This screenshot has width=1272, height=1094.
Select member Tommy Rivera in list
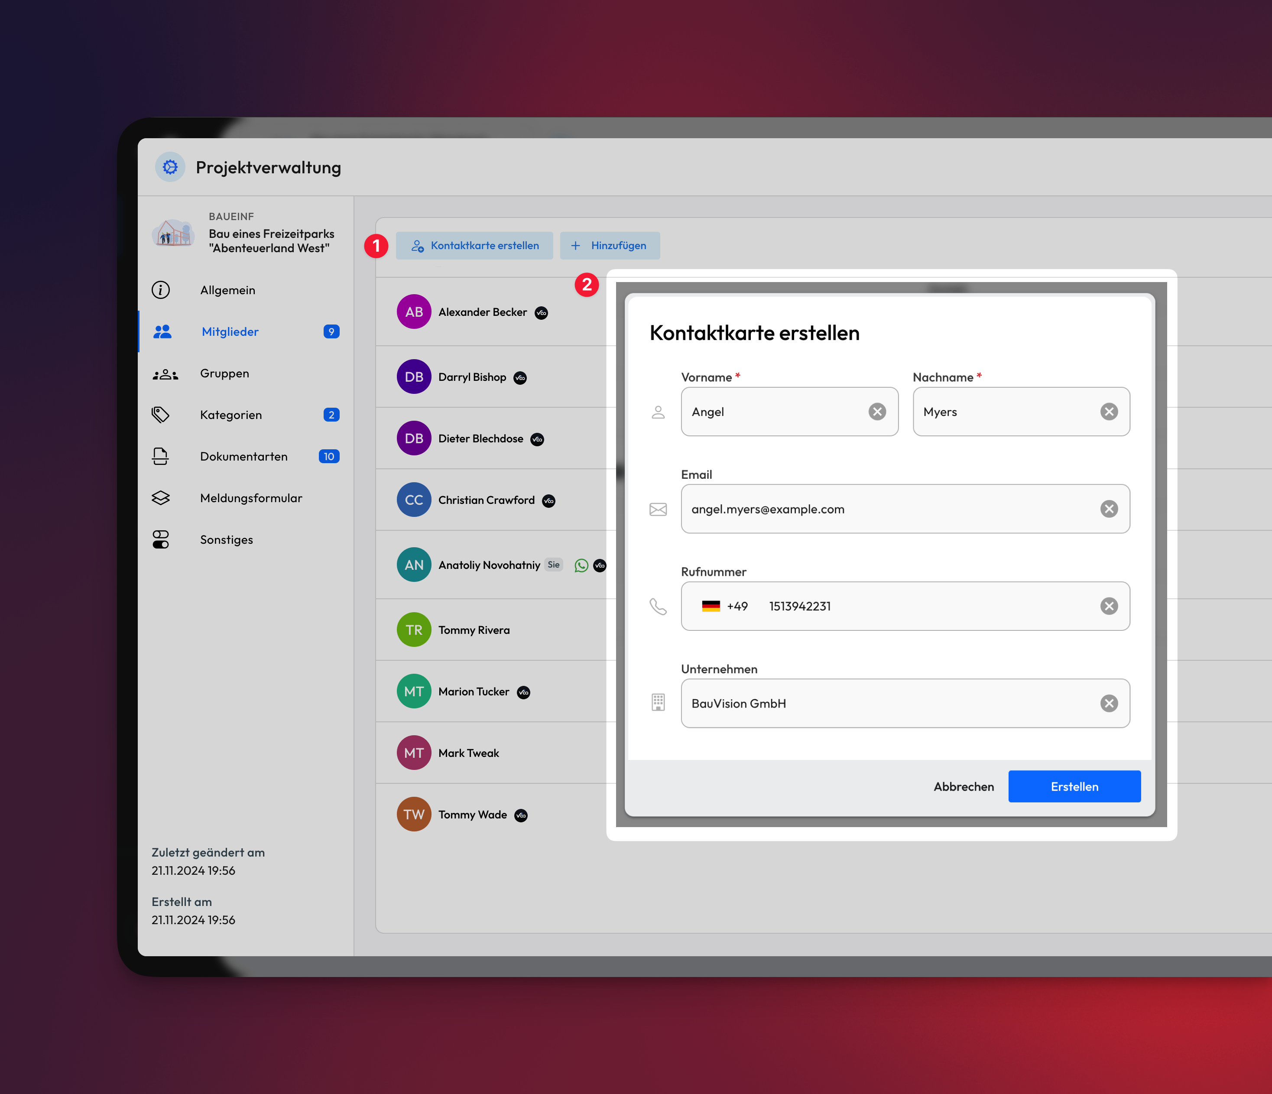click(473, 630)
